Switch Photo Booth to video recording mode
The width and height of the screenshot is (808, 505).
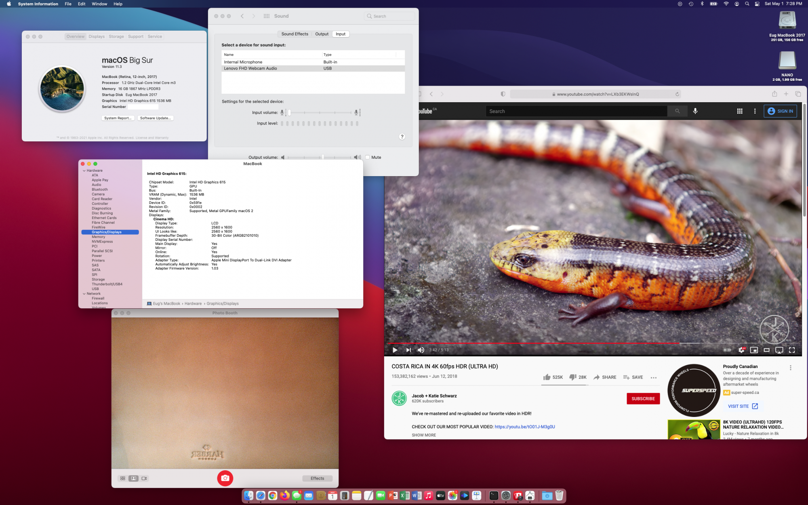tap(144, 478)
